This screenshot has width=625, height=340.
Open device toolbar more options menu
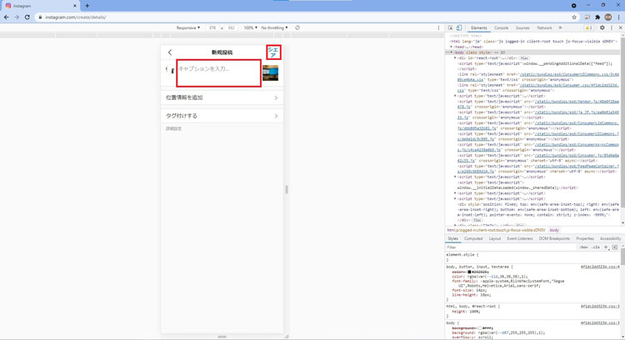point(438,27)
